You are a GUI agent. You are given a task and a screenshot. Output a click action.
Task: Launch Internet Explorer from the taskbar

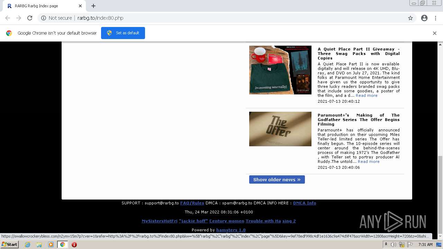pyautogui.click(x=27, y=245)
